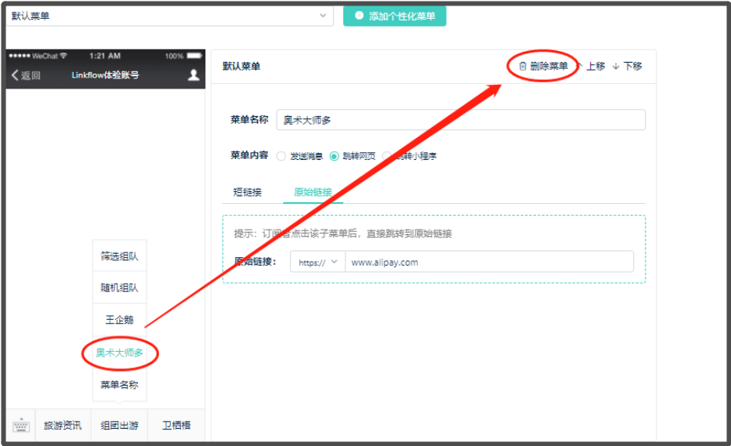Switch to the 短链接 tab
Screen dimensions: 731x446
pyautogui.click(x=248, y=192)
